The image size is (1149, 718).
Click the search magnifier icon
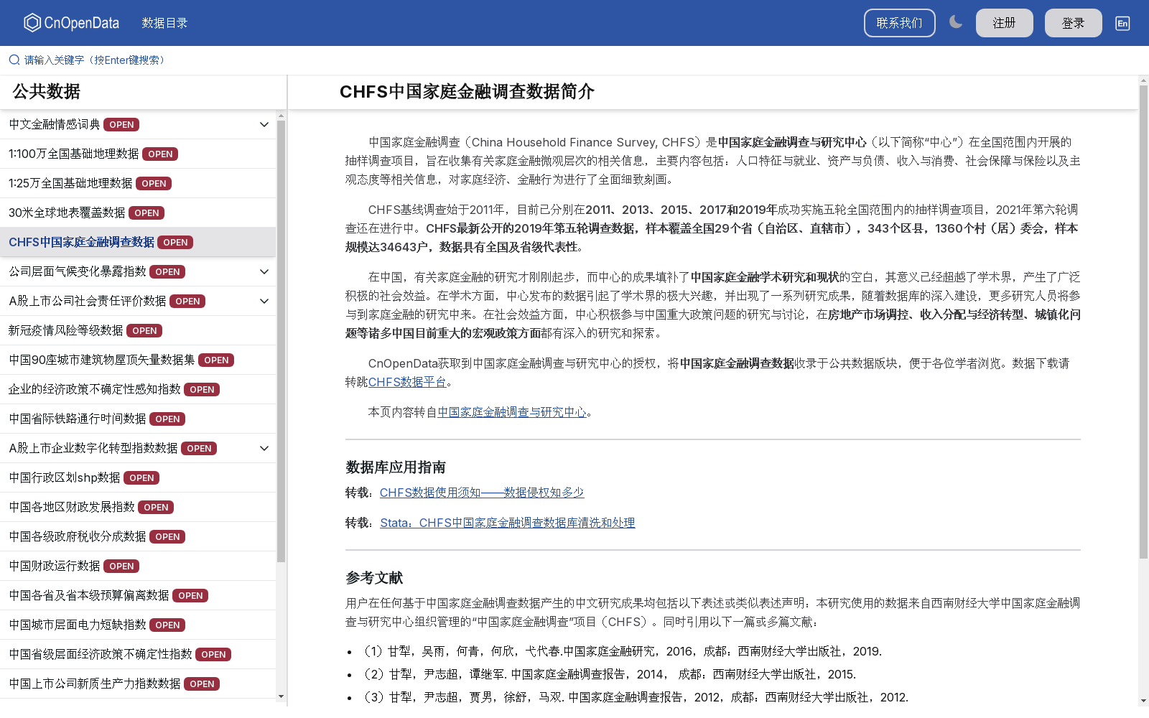(14, 60)
